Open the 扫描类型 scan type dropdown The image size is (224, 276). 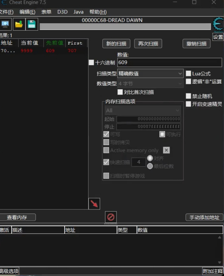pos(150,74)
